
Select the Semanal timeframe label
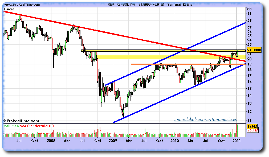coord(174,5)
